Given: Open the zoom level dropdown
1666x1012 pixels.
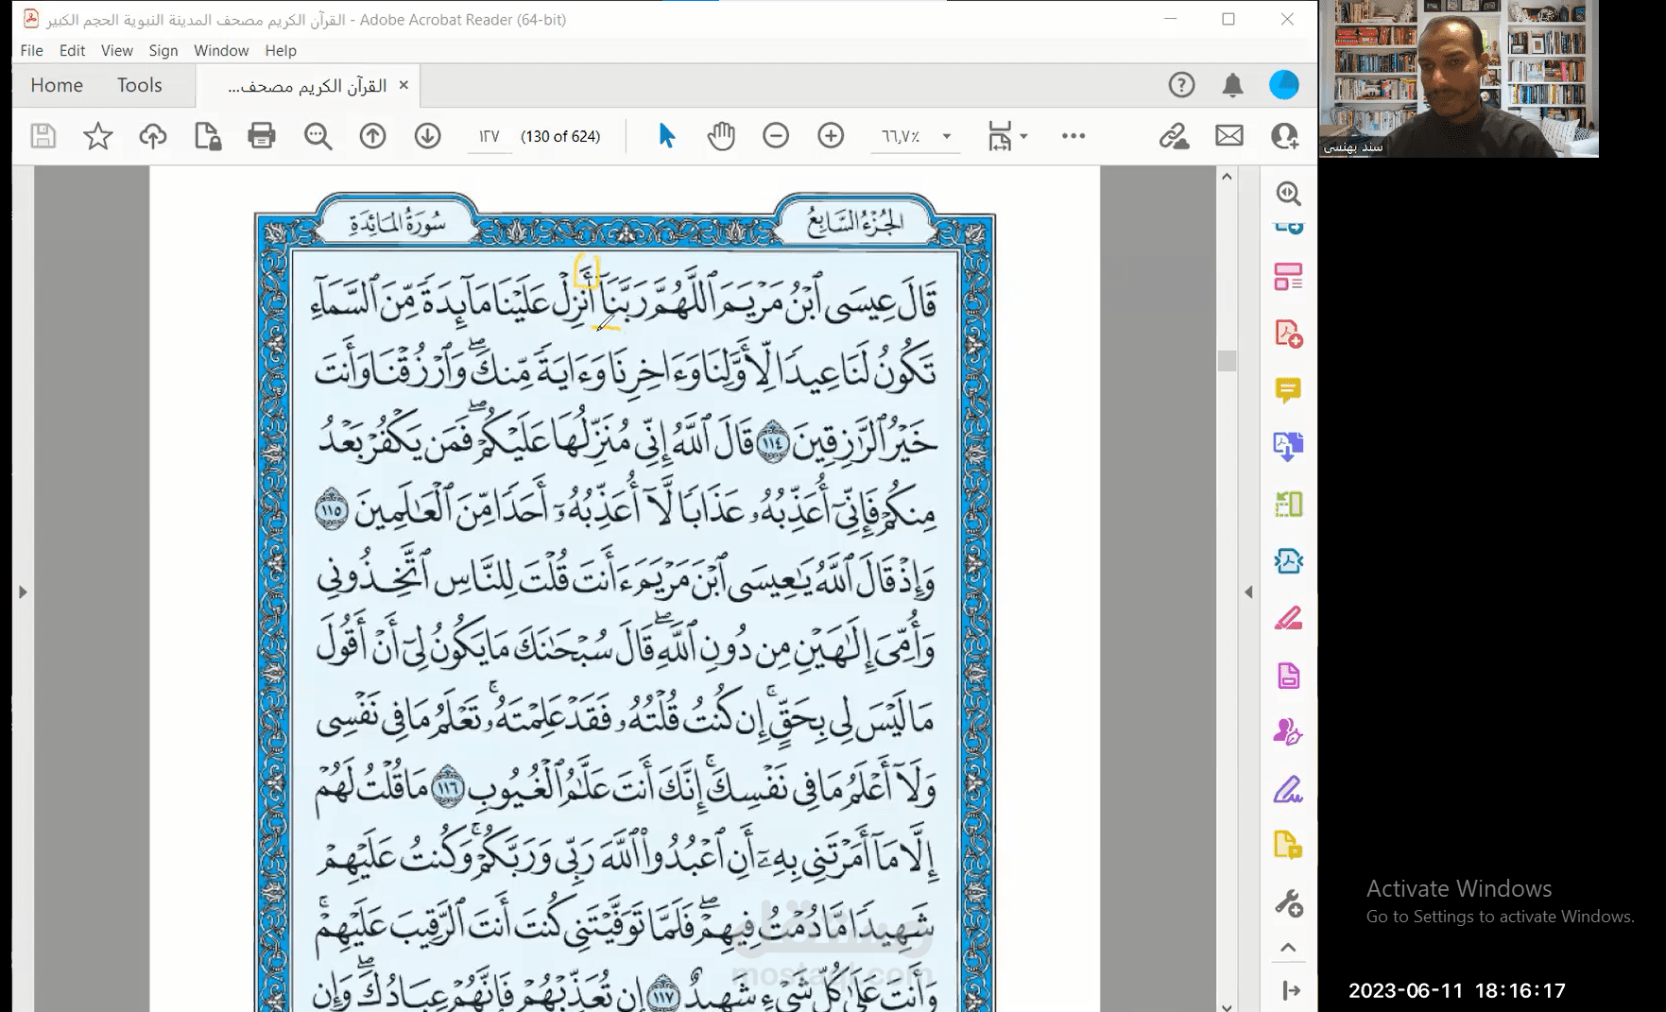Looking at the screenshot, I should [946, 136].
